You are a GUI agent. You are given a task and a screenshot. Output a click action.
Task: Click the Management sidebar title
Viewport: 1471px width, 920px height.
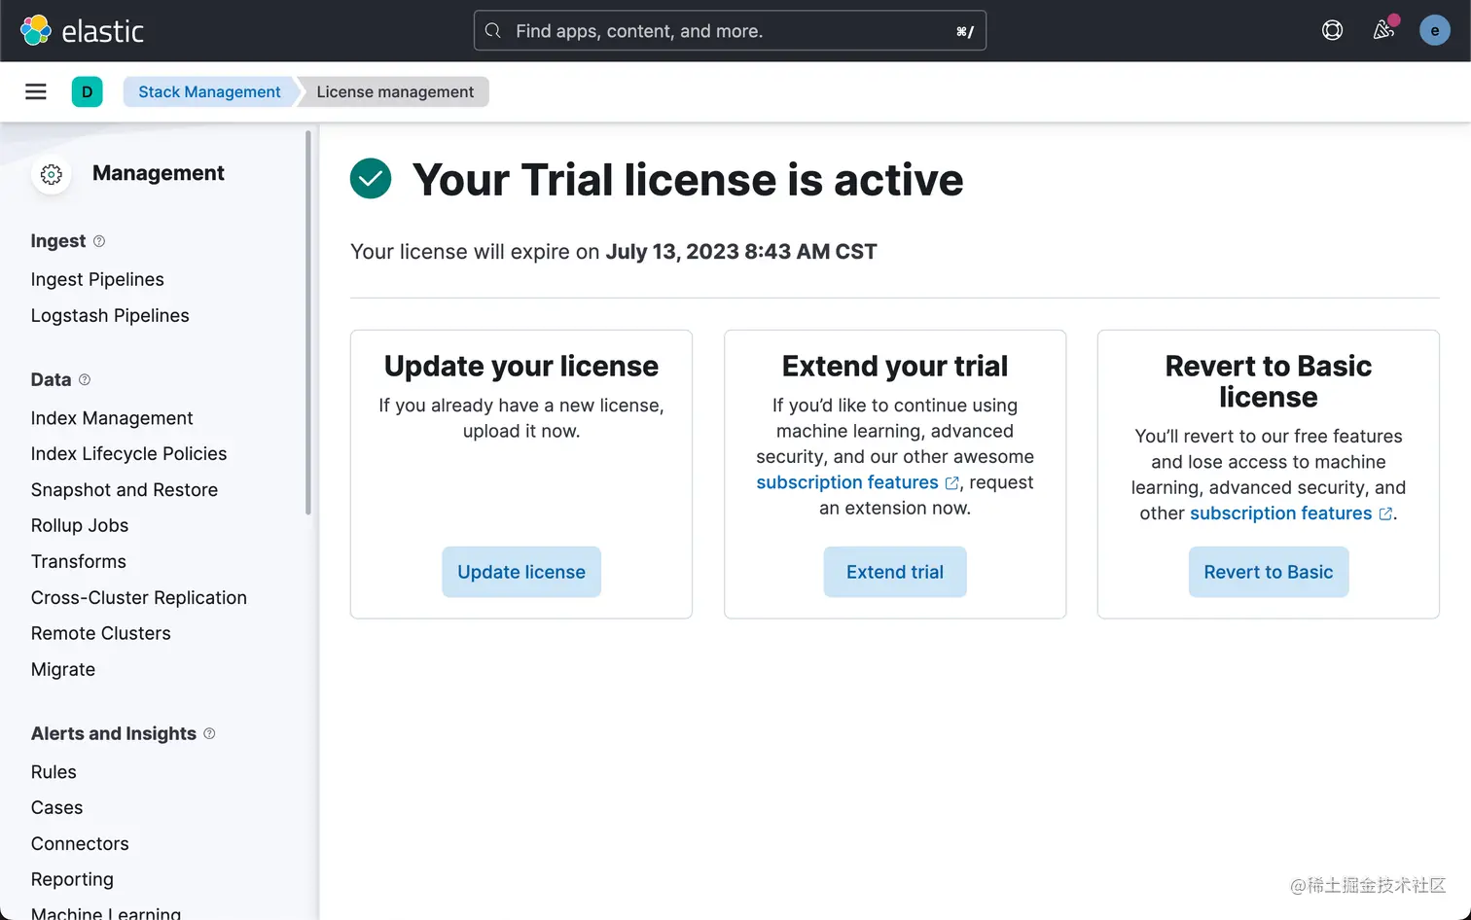[159, 173]
